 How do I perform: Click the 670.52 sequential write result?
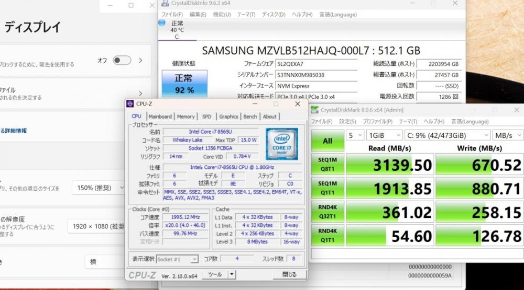point(479,165)
